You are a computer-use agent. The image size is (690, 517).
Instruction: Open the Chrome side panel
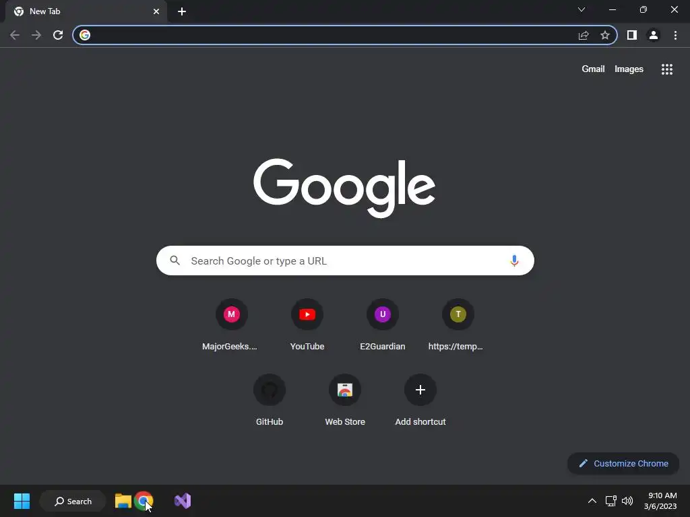(632, 35)
